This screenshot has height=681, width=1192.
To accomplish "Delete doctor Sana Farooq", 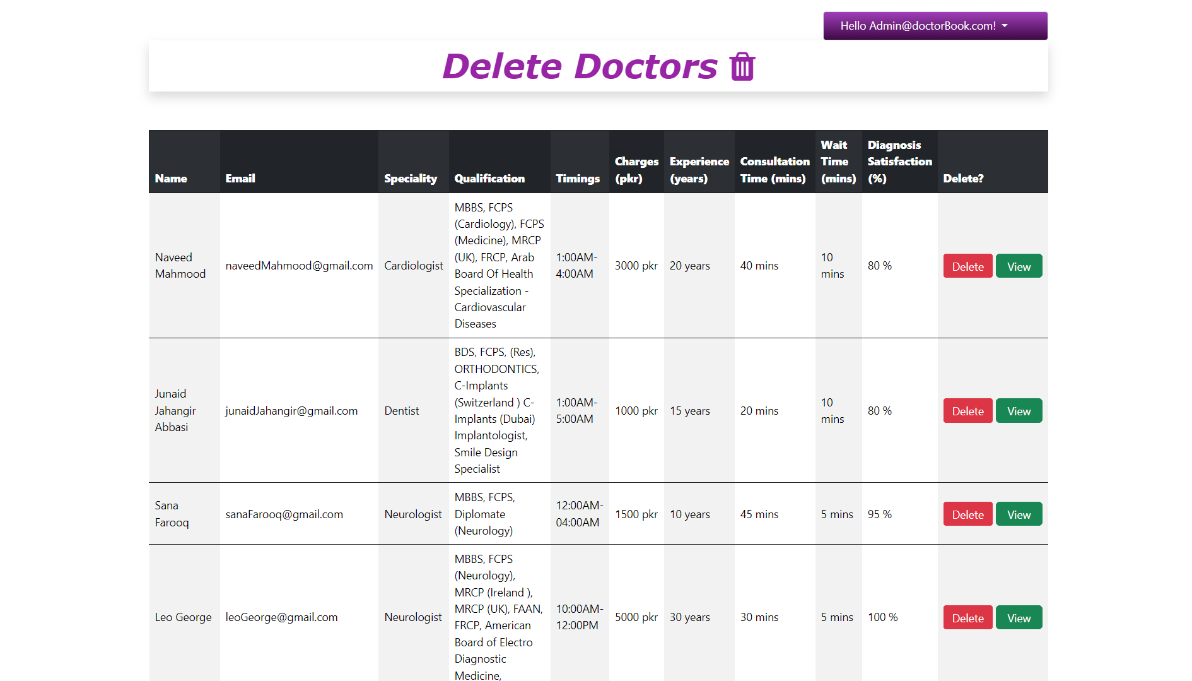I will point(967,514).
